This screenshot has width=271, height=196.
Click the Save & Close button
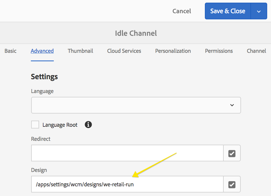(x=227, y=11)
